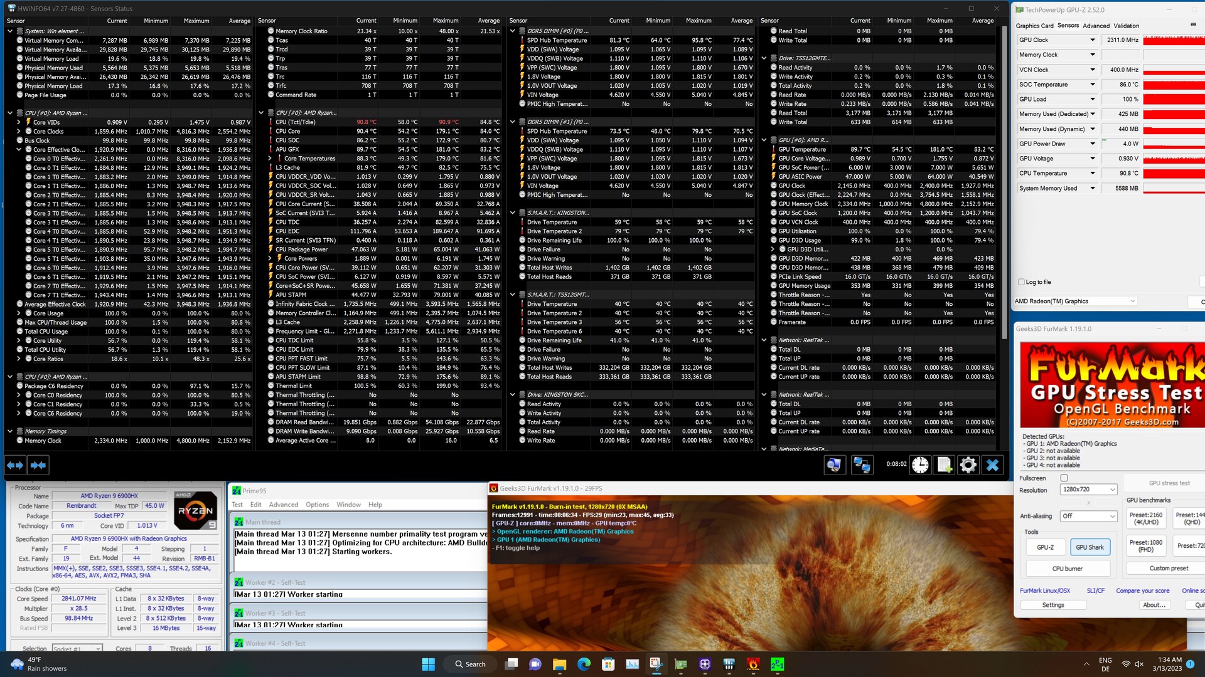Open Windows taskbar Search box

[471, 664]
